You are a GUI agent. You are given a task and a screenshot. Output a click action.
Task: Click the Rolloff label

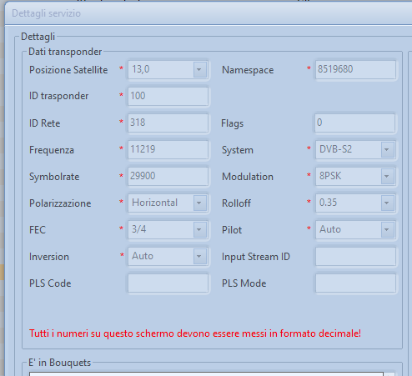[x=236, y=203]
